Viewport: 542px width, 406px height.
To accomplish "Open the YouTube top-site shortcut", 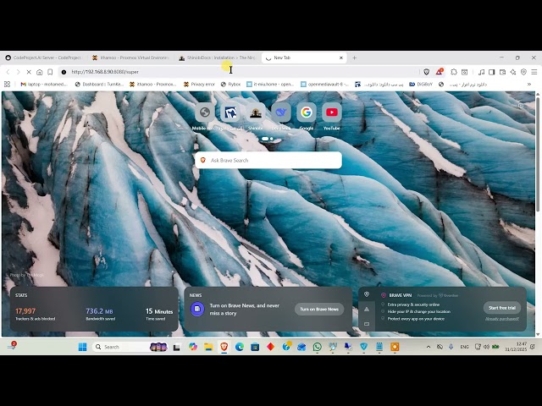I will 332,112.
